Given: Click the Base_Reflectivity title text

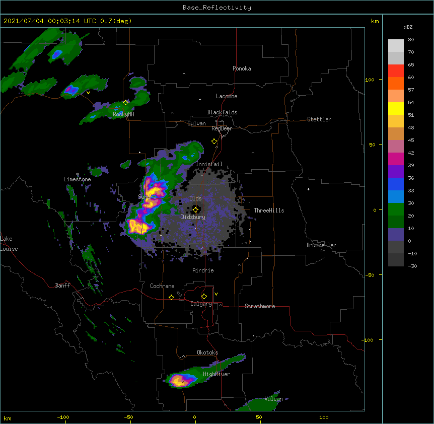Looking at the screenshot, I should point(217,8).
